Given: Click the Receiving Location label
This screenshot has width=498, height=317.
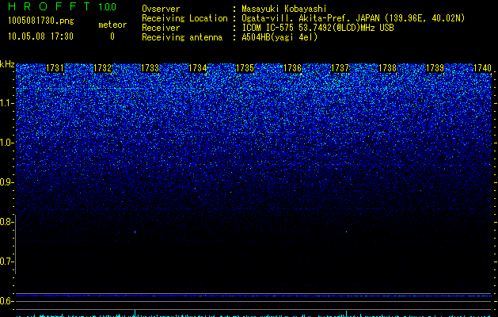Looking at the screenshot, I should click(x=184, y=18).
